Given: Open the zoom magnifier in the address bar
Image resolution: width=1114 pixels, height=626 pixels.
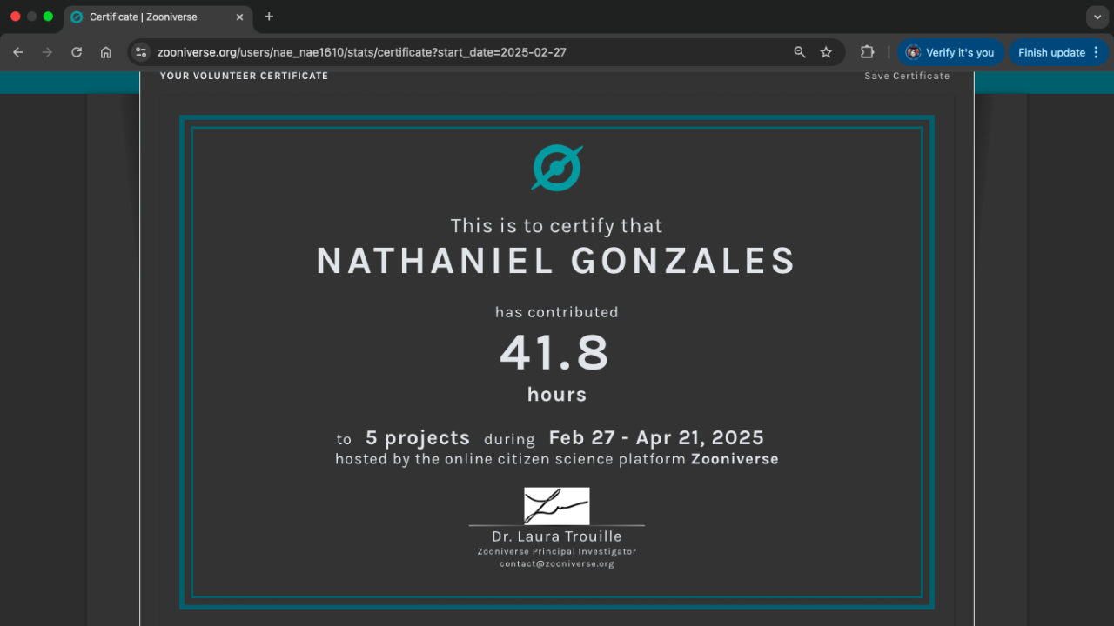Looking at the screenshot, I should (800, 52).
